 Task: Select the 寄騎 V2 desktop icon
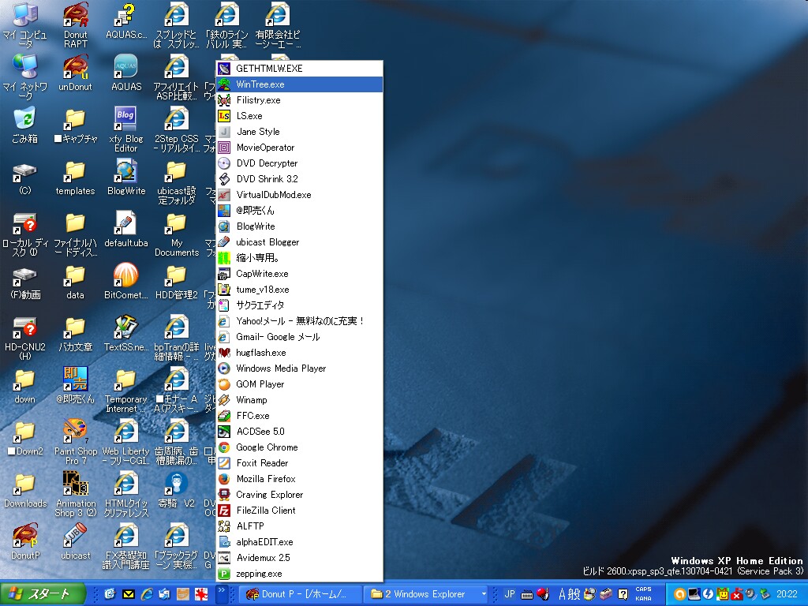(177, 489)
